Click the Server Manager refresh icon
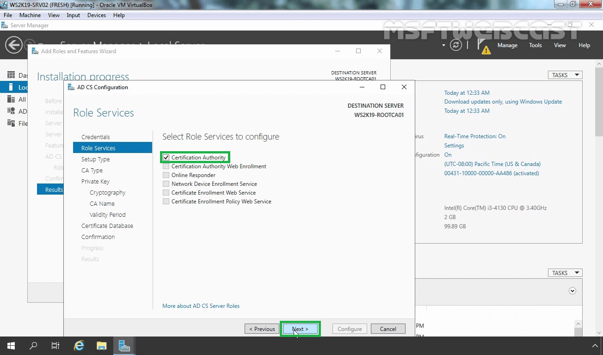Image resolution: width=603 pixels, height=355 pixels. click(456, 45)
